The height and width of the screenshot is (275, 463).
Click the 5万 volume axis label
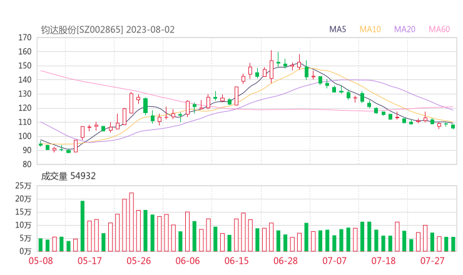(x=26, y=238)
